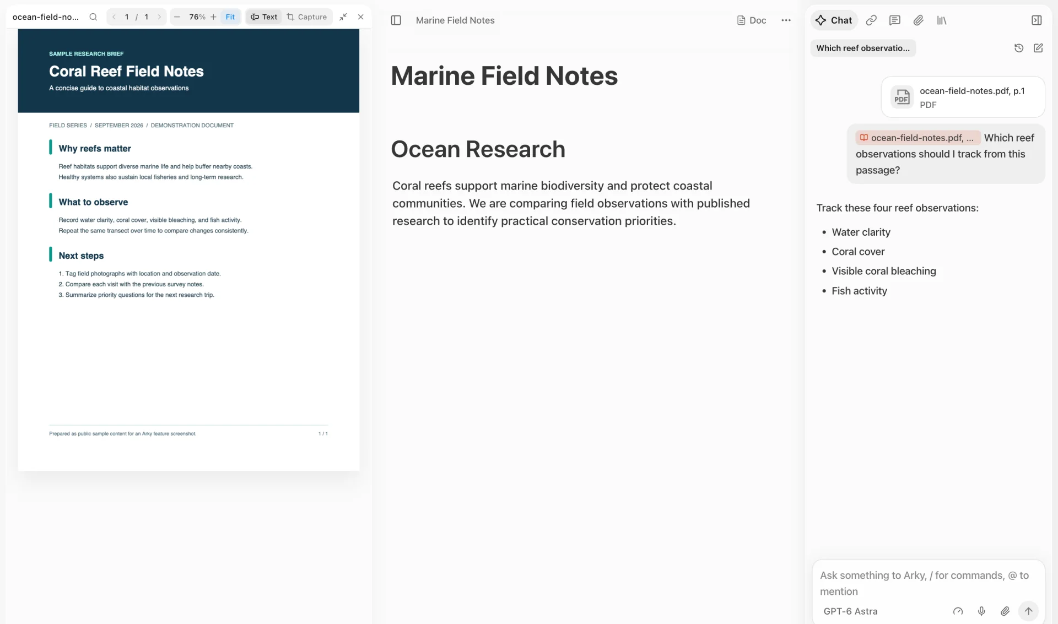The height and width of the screenshot is (624, 1058).
Task: Click 'What to observe' in the PDF
Action: (93, 202)
